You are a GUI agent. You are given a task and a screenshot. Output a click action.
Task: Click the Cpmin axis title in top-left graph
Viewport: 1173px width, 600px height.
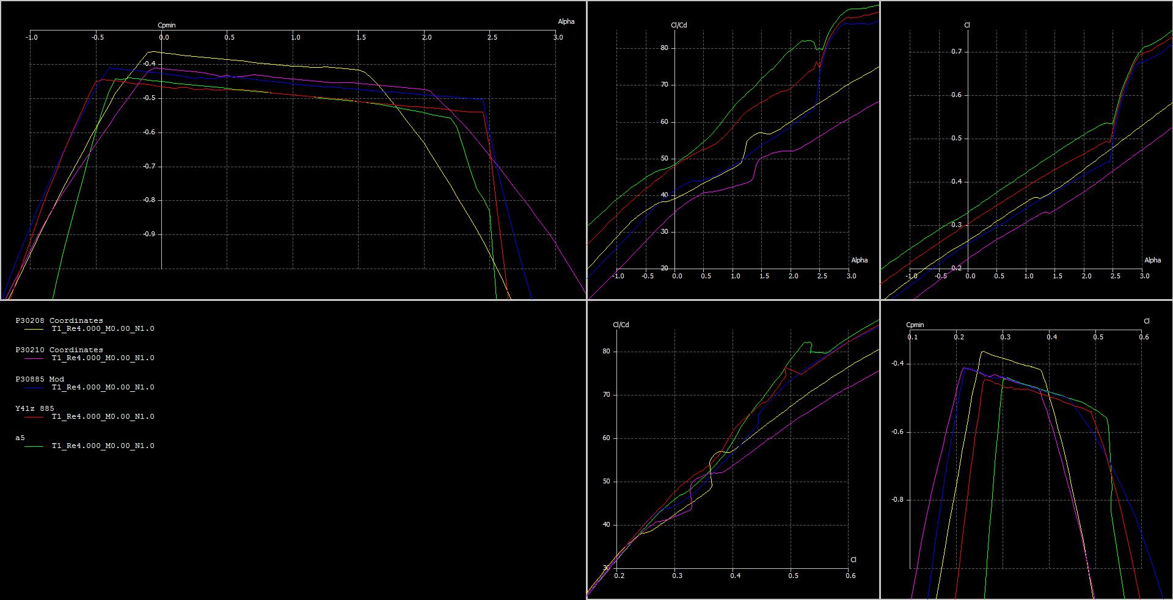[167, 25]
